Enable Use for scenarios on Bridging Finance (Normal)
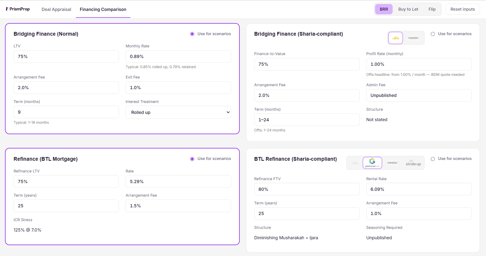 click(x=192, y=34)
